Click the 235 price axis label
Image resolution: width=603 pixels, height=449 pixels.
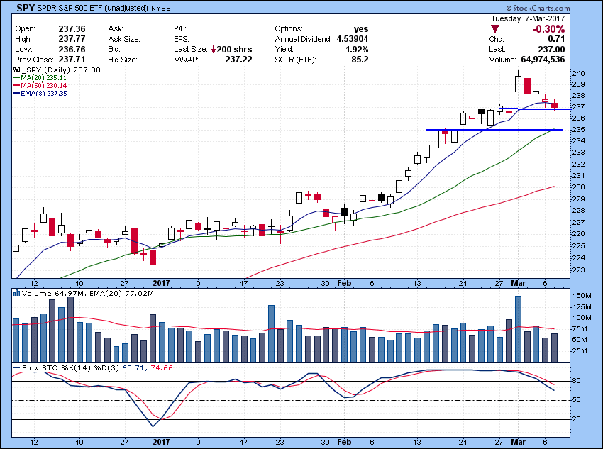pos(579,130)
